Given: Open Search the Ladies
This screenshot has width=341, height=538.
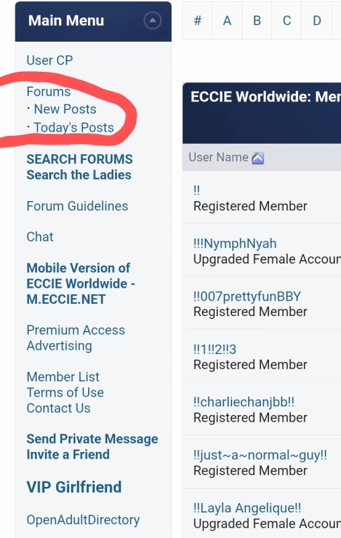Looking at the screenshot, I should [x=79, y=175].
